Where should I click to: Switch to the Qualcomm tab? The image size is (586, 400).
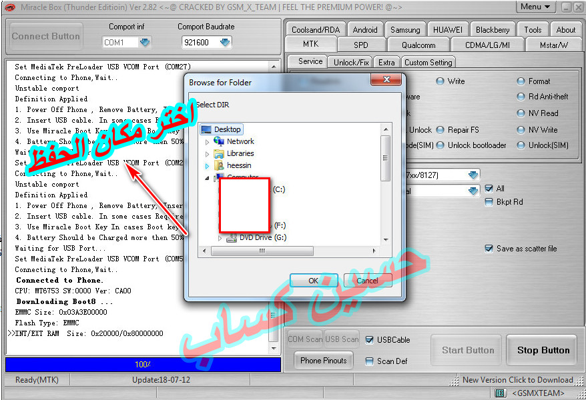tap(418, 45)
